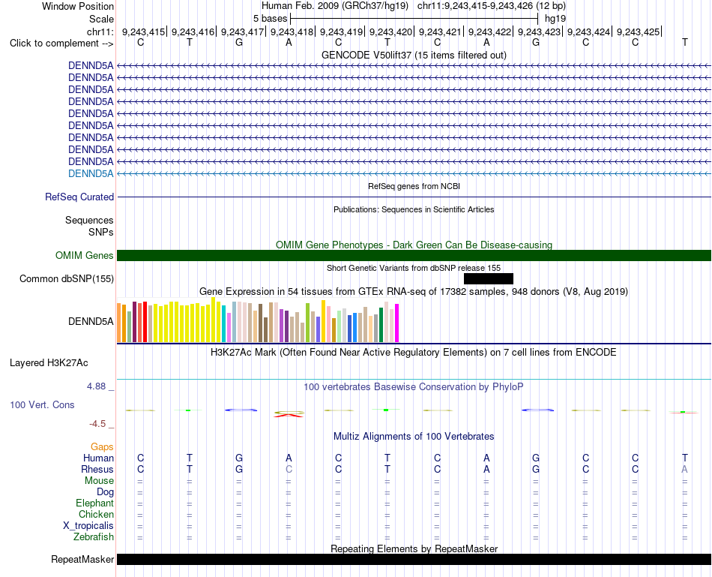
Task: Click the 4.88 PhyloP upper scale value
Action: pyautogui.click(x=96, y=386)
